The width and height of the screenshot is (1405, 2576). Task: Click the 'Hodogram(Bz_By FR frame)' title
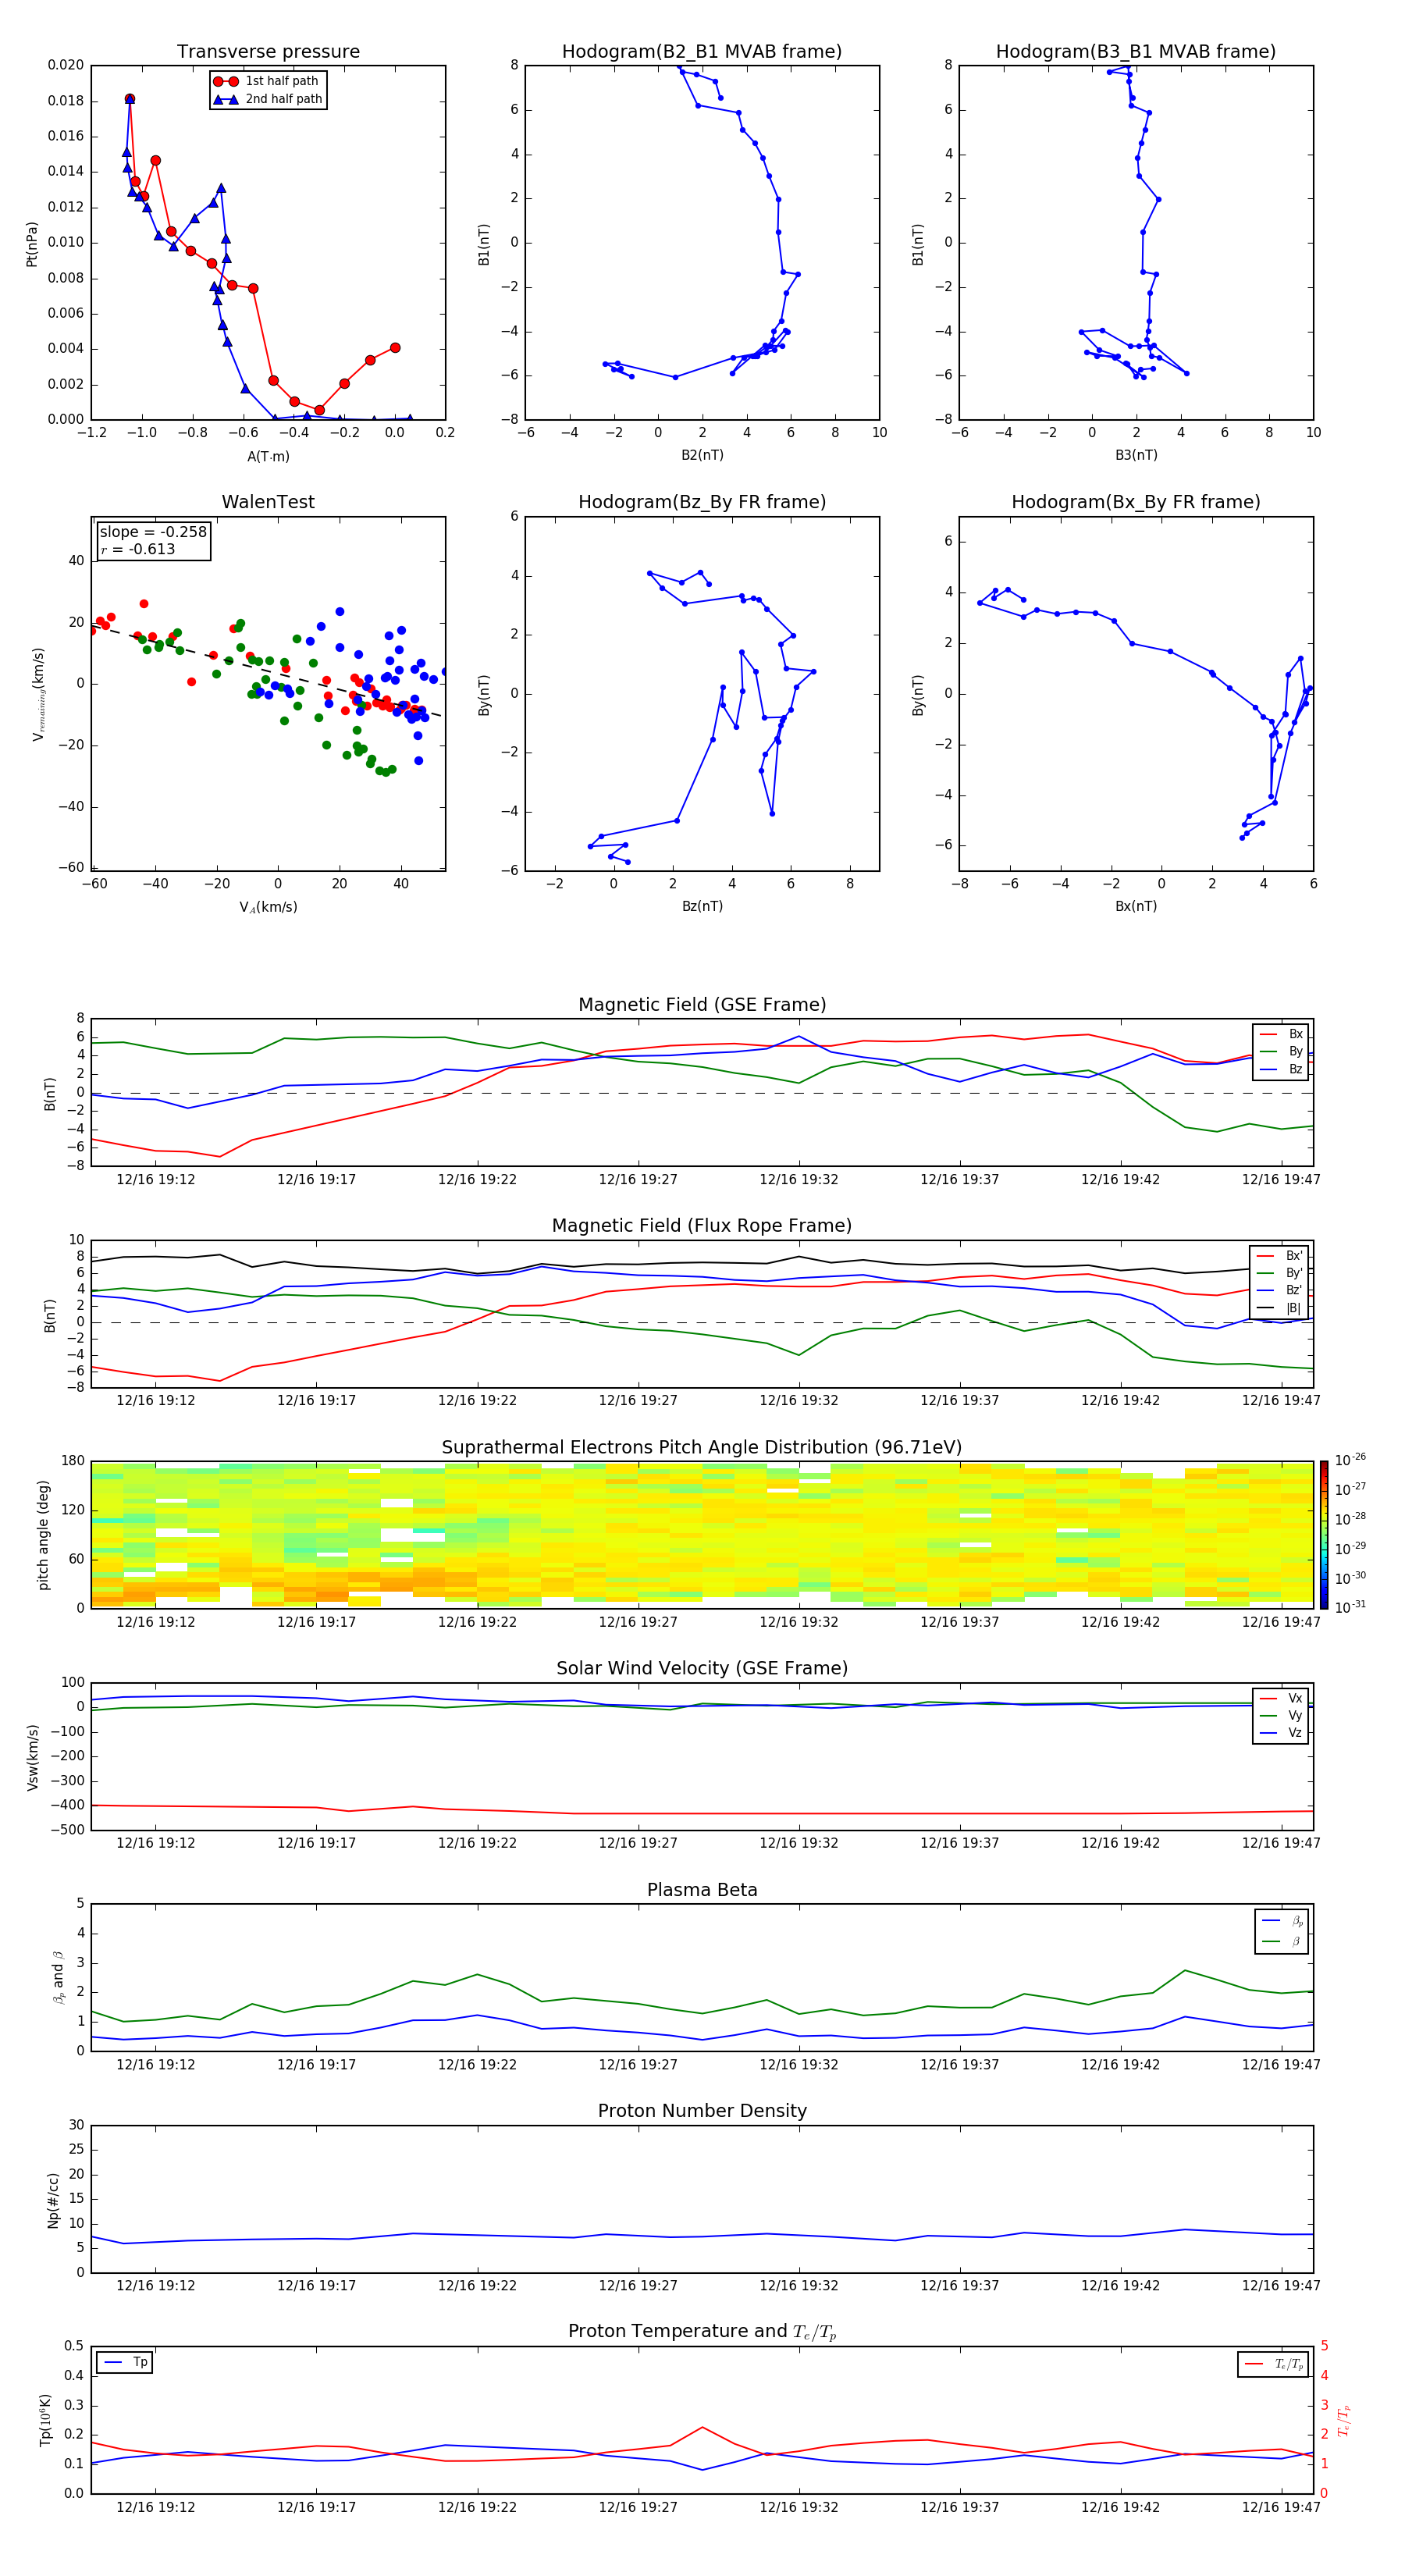tap(702, 502)
